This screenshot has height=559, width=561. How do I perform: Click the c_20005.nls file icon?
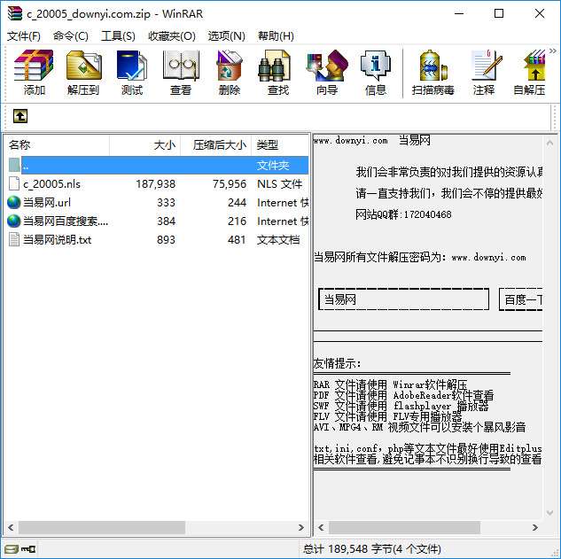14,184
